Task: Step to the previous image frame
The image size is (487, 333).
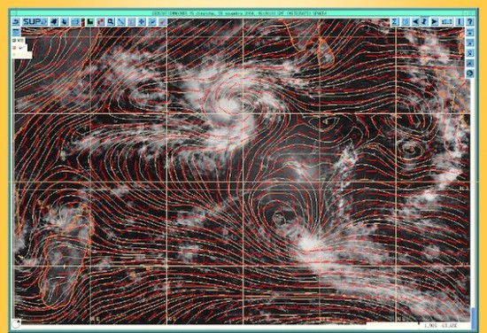Action: click(x=415, y=22)
